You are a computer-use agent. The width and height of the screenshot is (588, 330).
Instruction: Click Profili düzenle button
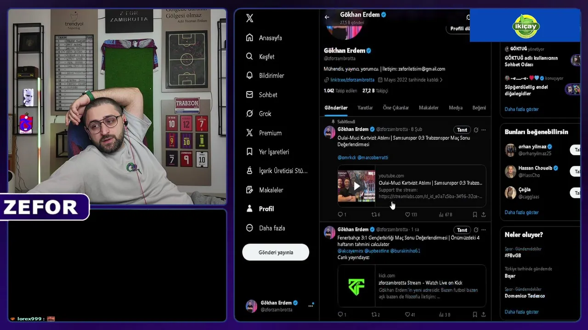click(x=458, y=28)
